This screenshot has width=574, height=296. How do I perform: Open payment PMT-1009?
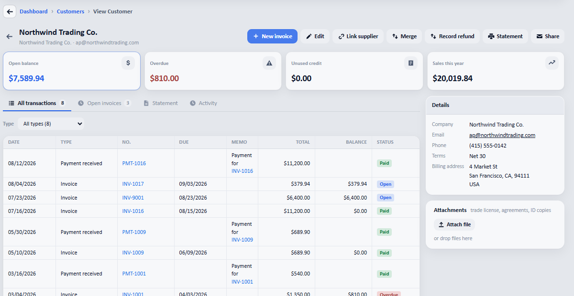(x=134, y=232)
